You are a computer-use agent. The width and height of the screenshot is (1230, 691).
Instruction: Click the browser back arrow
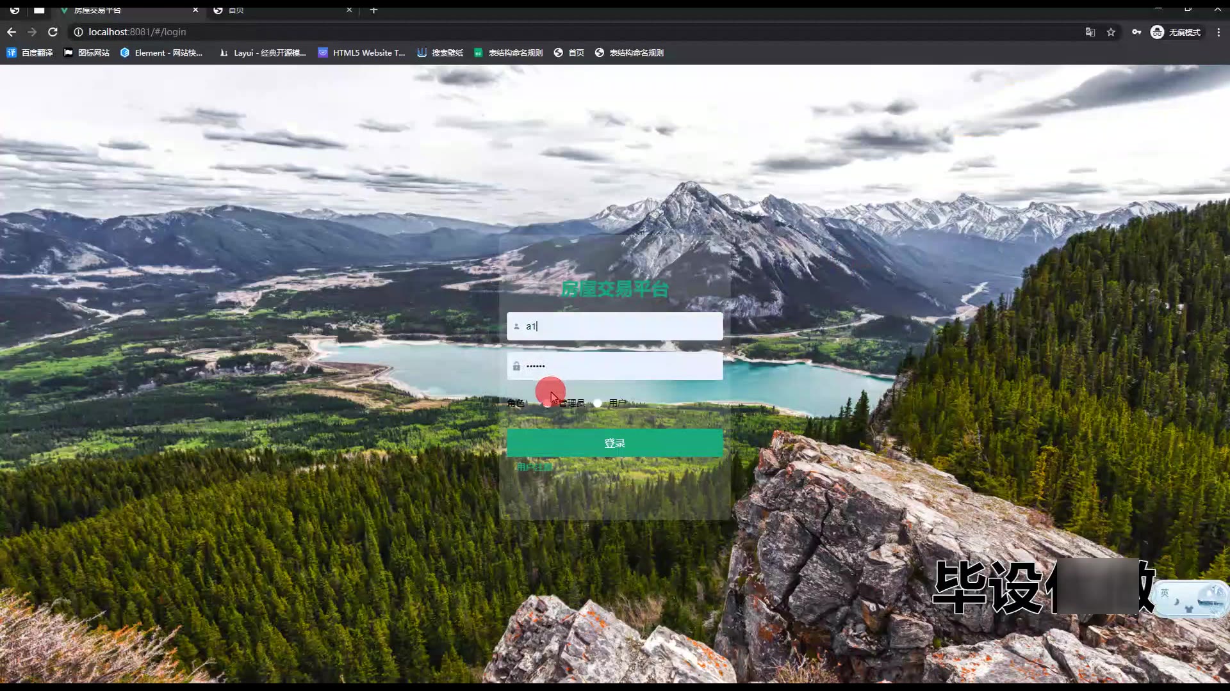(x=12, y=32)
